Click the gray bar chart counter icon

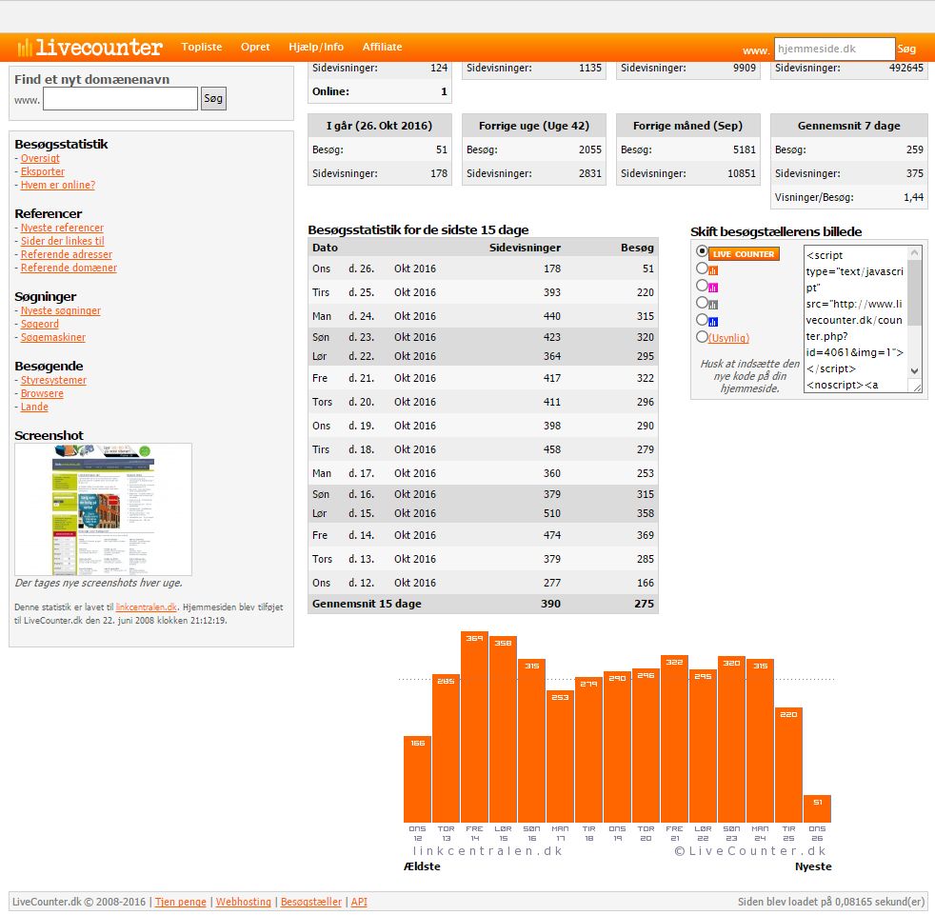pos(713,305)
